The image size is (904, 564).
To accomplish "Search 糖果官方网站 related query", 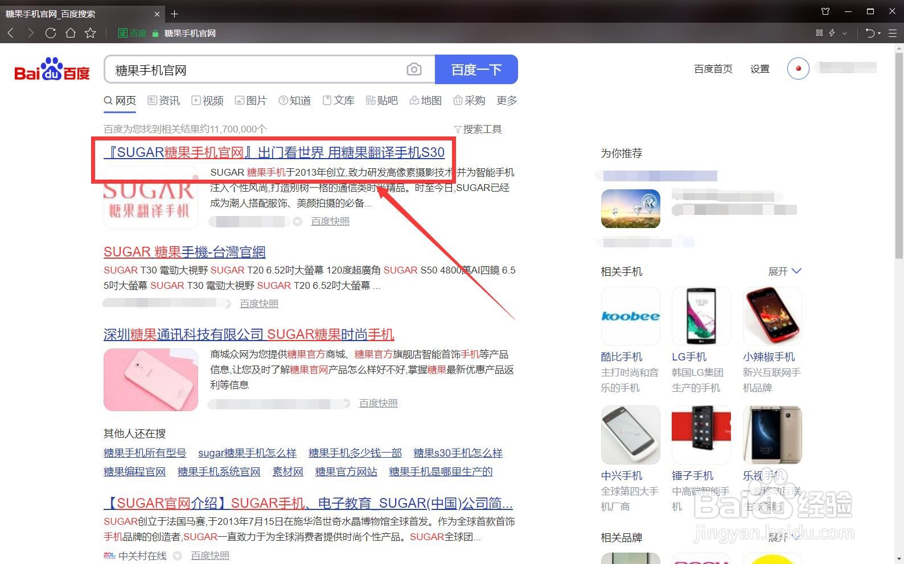I will [x=346, y=472].
